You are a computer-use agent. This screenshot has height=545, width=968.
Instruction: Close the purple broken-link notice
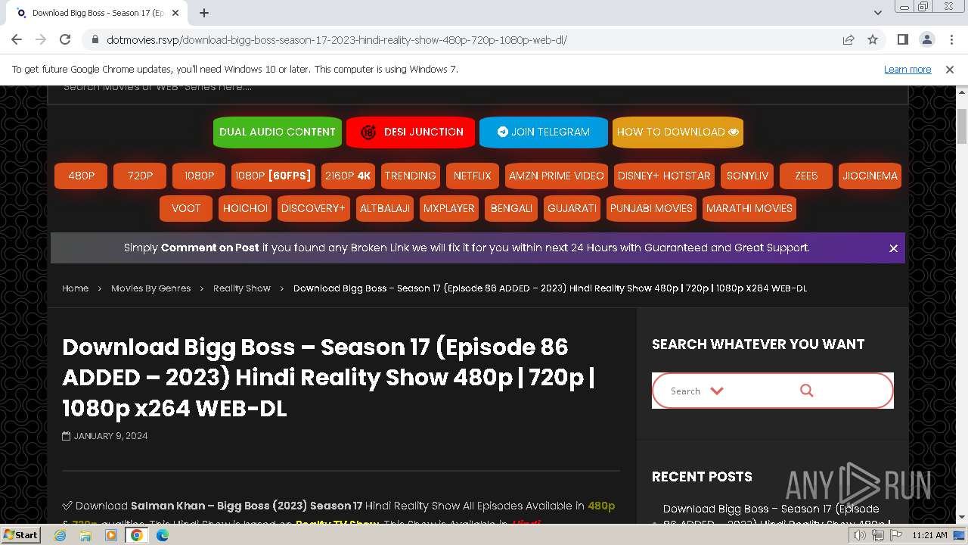pyautogui.click(x=893, y=248)
